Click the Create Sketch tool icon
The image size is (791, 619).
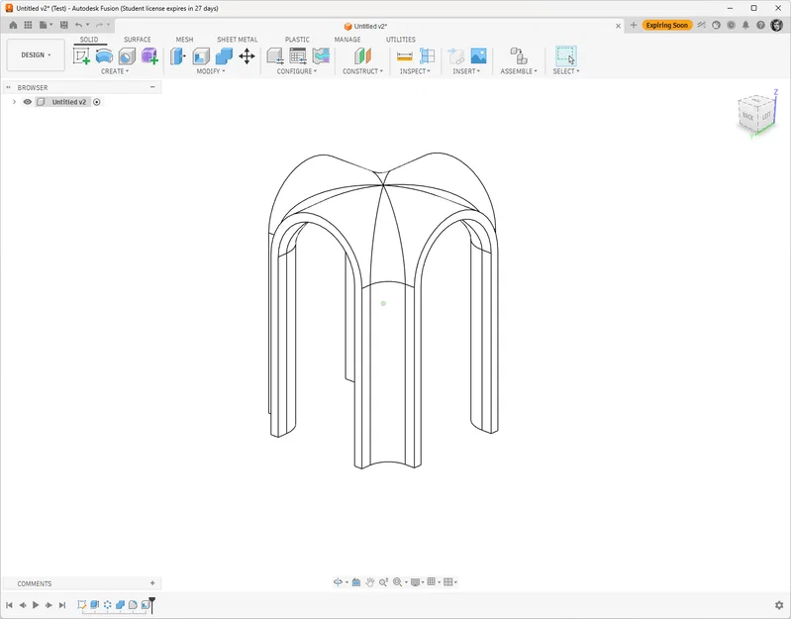[x=81, y=56]
